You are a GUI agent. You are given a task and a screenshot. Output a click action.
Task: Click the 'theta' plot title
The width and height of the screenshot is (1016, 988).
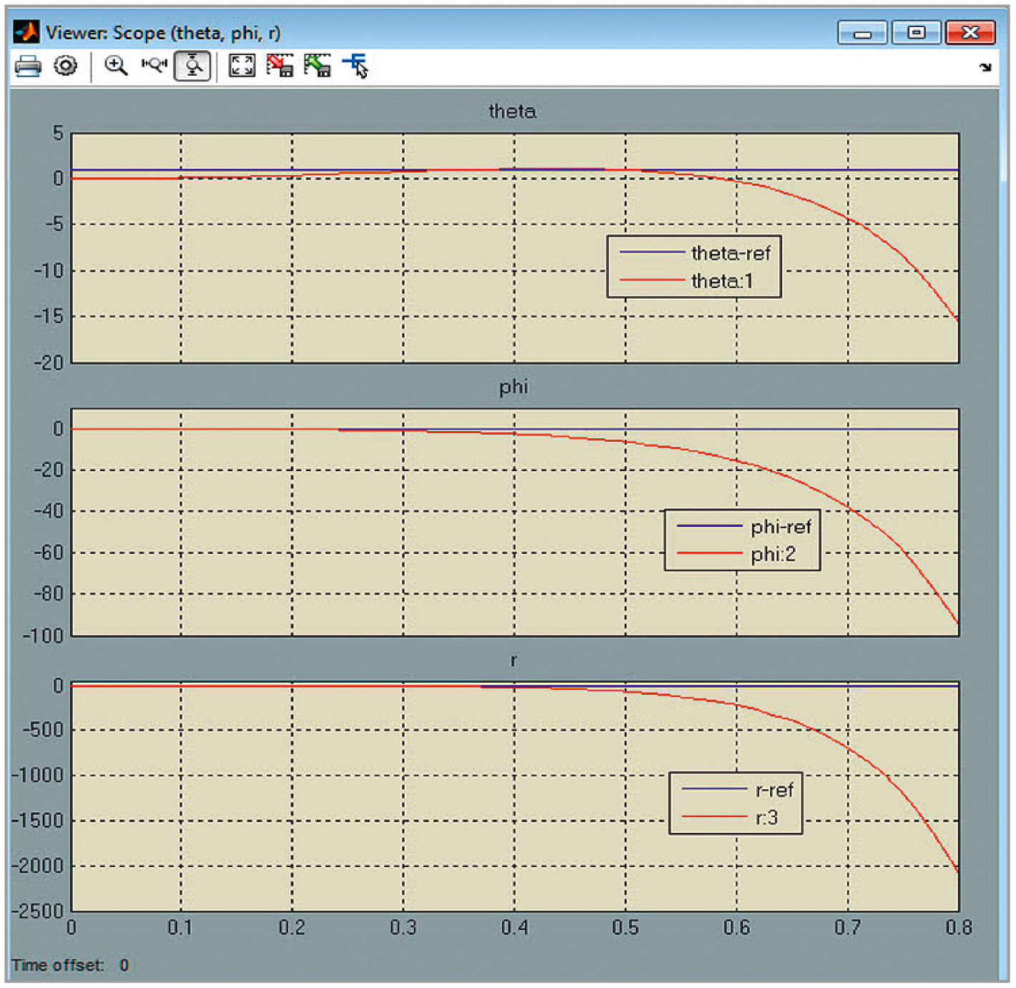point(513,112)
